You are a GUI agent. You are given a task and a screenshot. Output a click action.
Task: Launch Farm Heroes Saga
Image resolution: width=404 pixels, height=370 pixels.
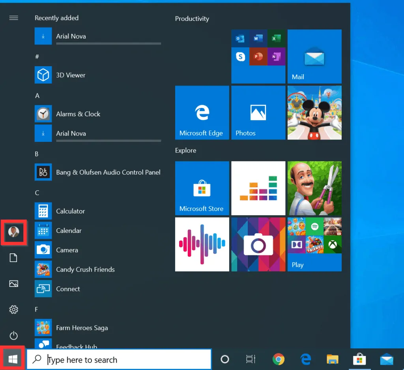pyautogui.click(x=82, y=327)
